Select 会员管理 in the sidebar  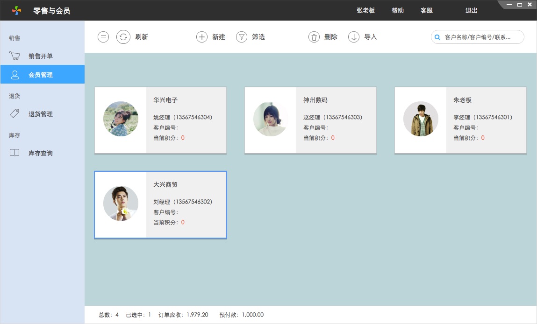click(x=41, y=75)
